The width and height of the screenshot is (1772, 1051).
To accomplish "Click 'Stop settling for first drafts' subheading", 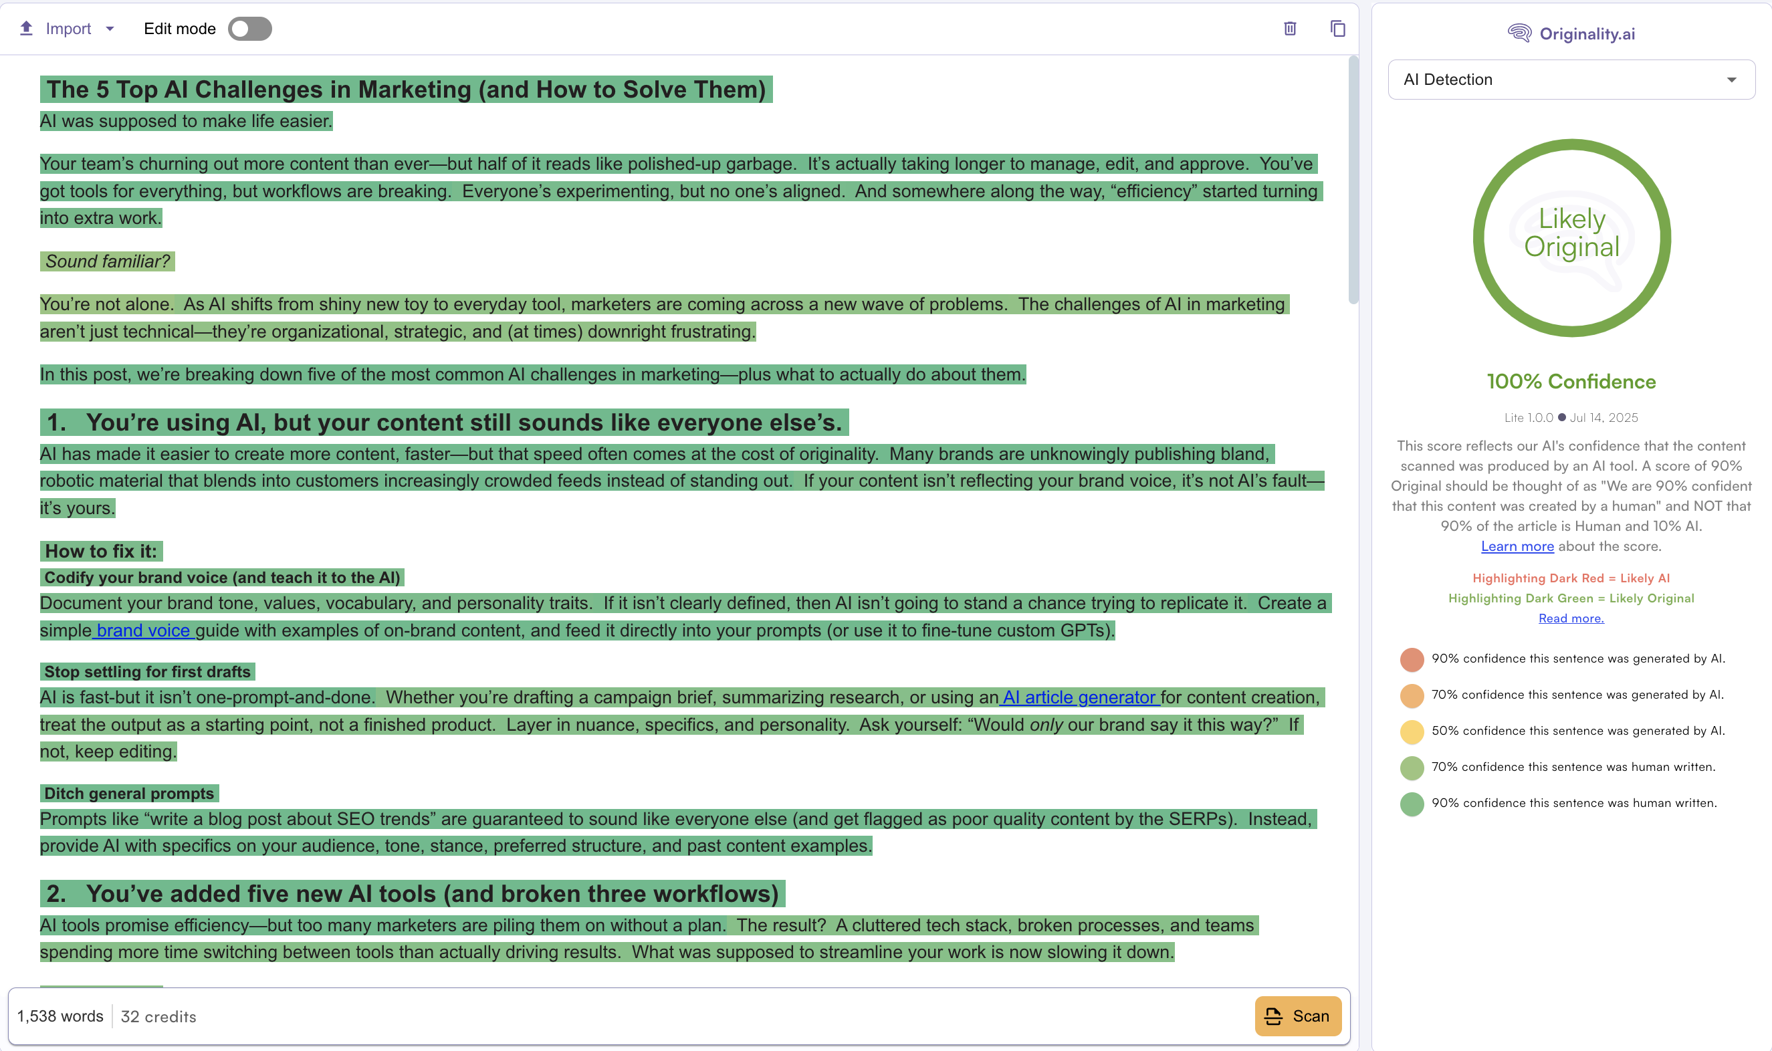I will coord(147,671).
